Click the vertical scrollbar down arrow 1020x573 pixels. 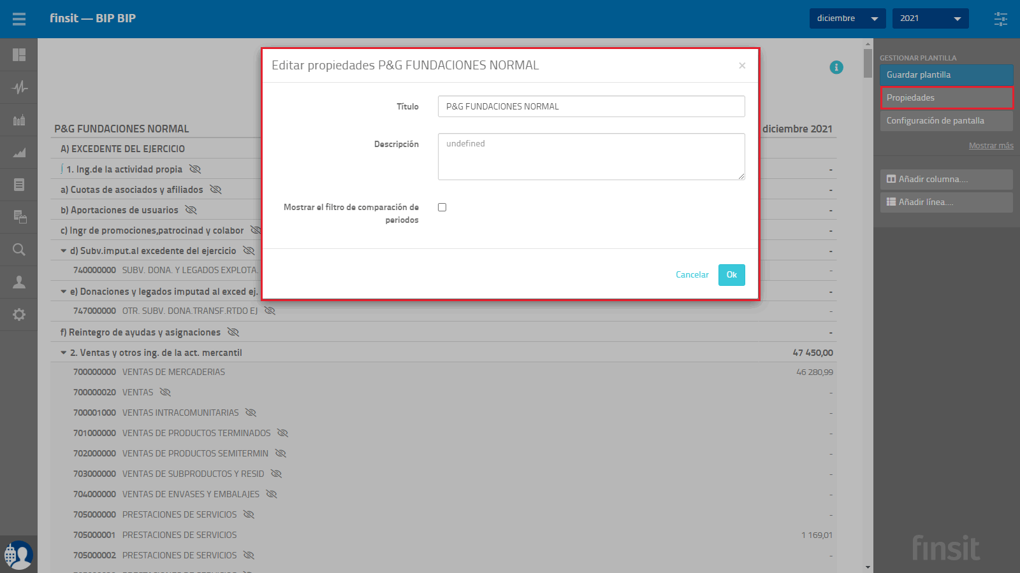coord(868,567)
